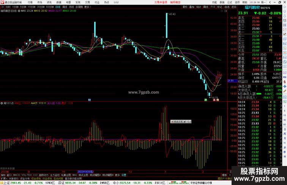Screen dimensions: 287x185
Task: Open the 资讯 menu
Action: click(x=49, y=2)
